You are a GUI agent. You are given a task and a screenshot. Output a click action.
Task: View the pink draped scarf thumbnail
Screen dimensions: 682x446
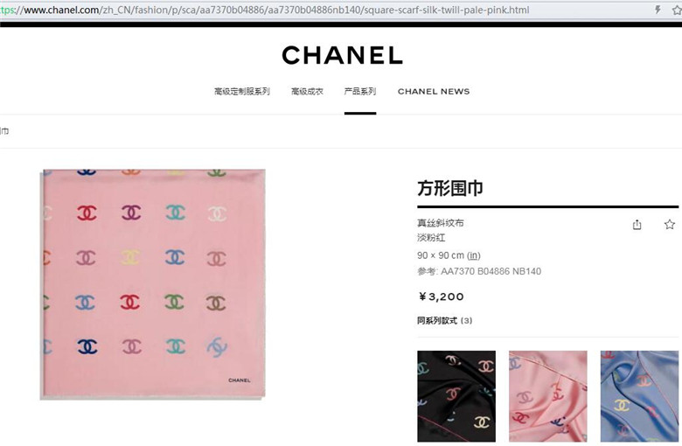tap(548, 396)
